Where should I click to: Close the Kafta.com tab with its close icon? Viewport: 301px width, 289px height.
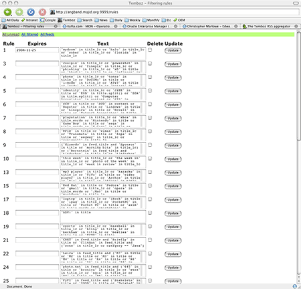coord(116,26)
